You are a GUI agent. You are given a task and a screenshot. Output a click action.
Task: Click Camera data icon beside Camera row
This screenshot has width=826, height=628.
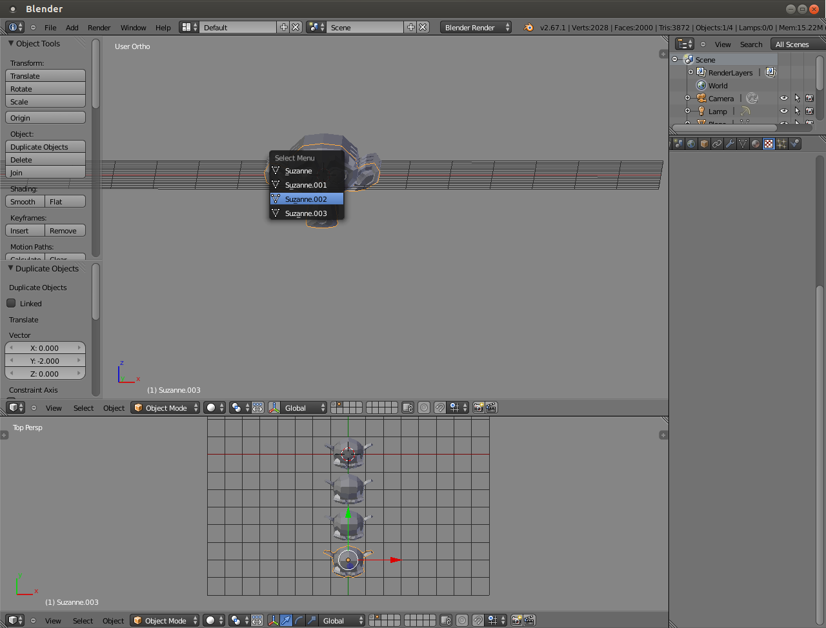[752, 98]
